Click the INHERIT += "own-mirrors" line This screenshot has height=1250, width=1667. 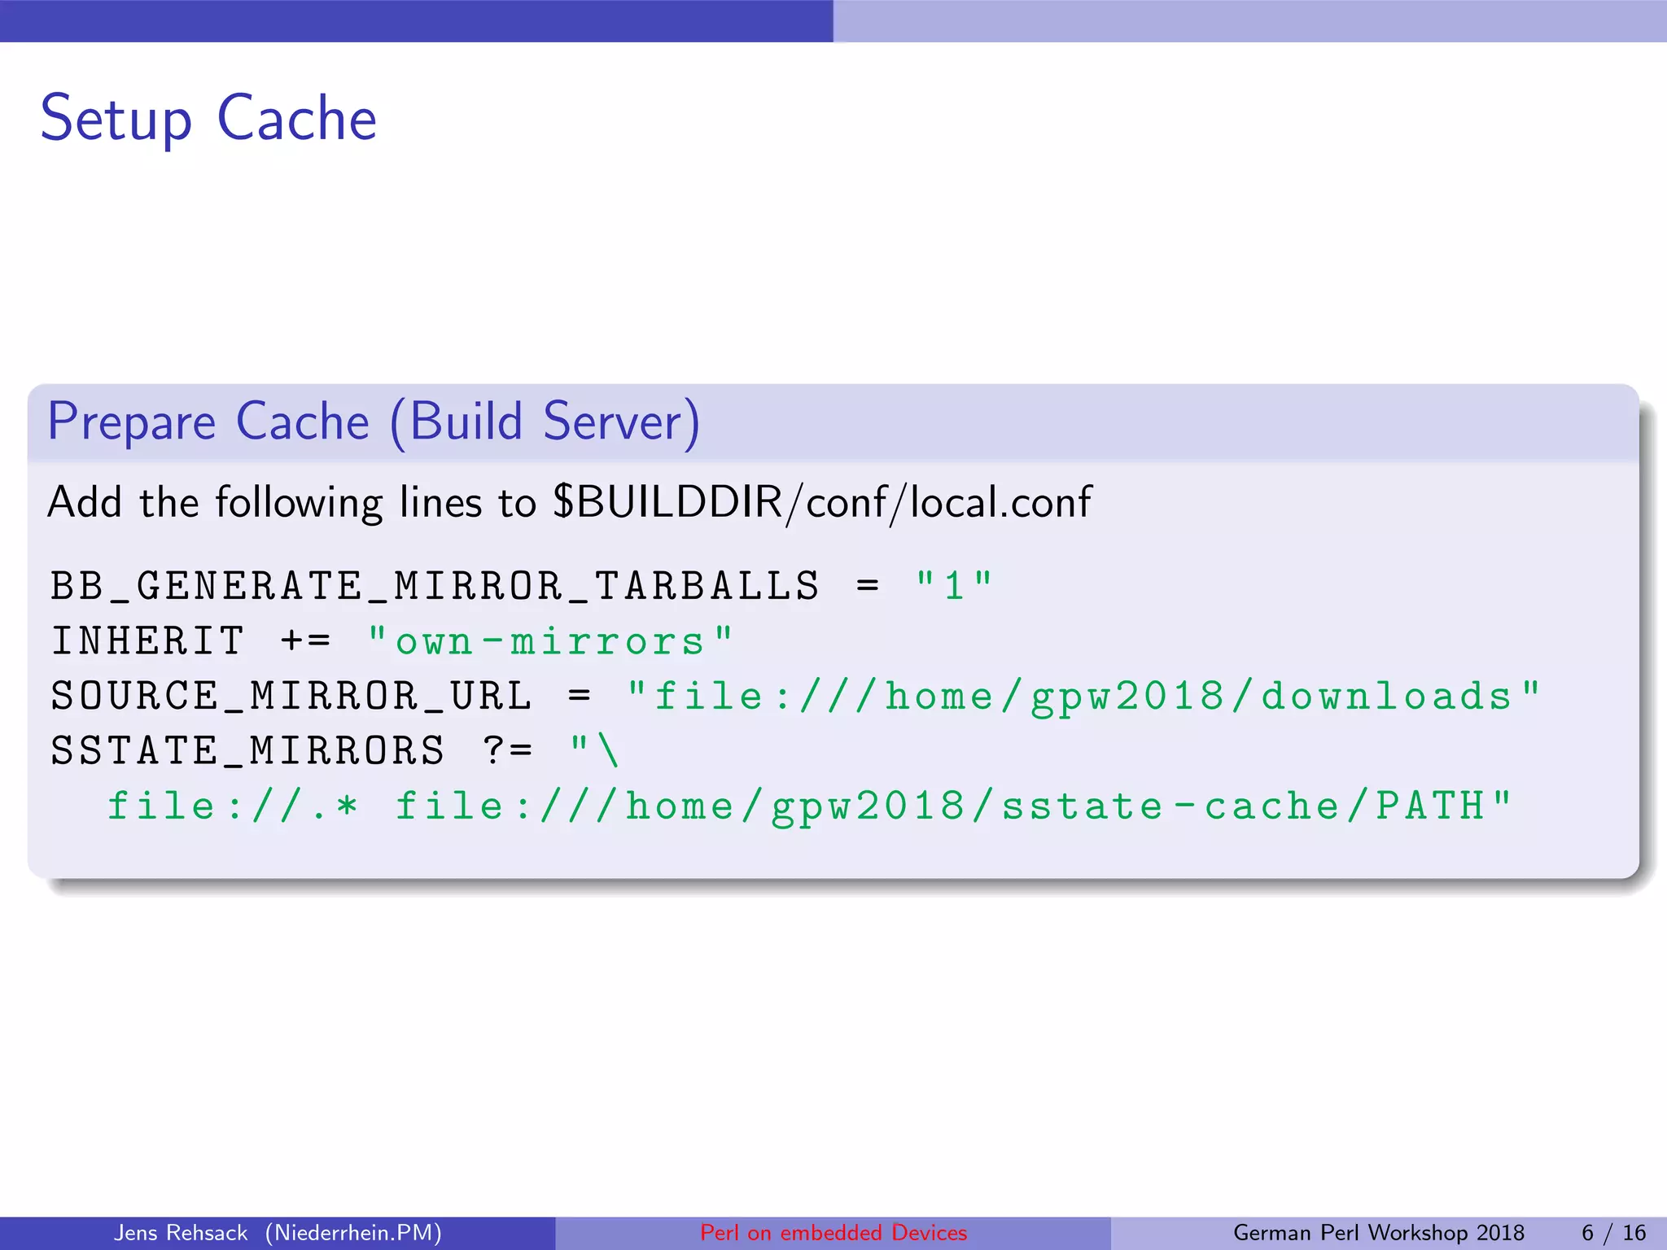[x=392, y=641]
